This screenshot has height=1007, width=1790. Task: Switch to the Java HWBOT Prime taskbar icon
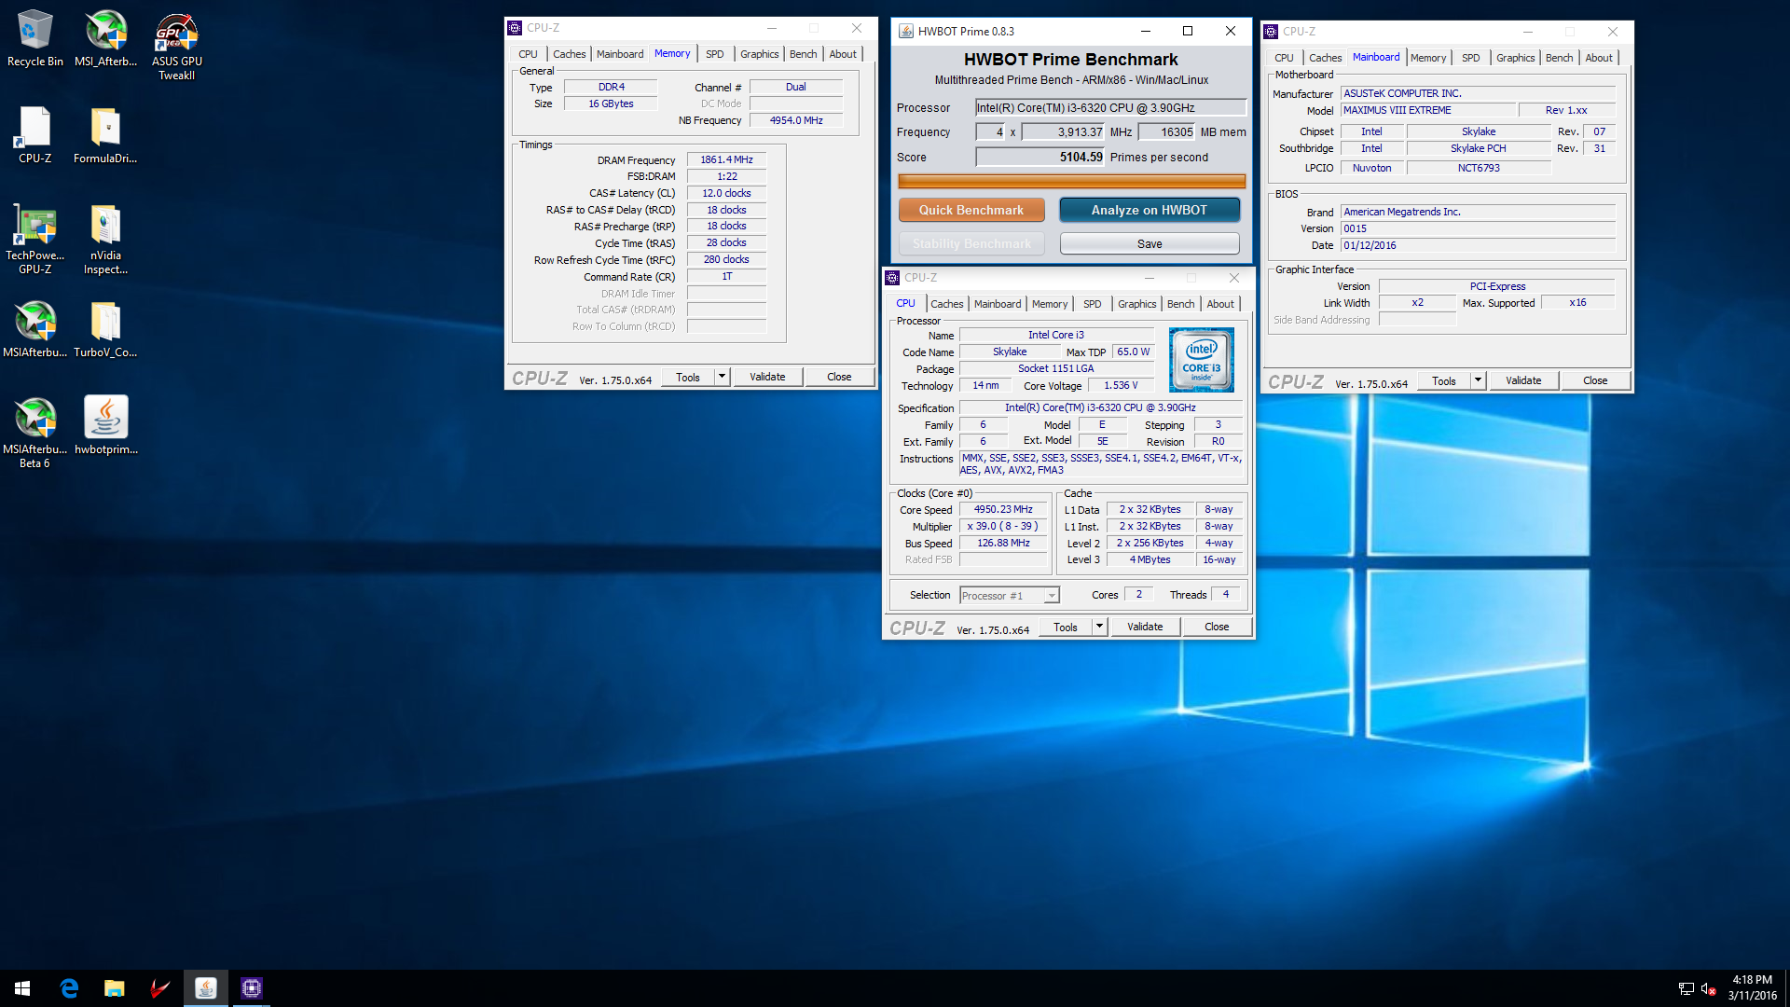tap(205, 988)
